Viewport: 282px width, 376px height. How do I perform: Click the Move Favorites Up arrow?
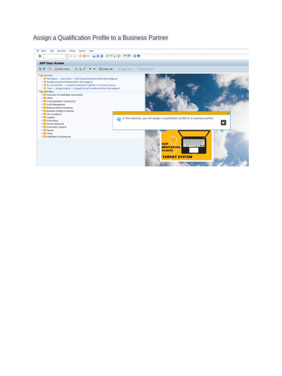[x=94, y=69]
